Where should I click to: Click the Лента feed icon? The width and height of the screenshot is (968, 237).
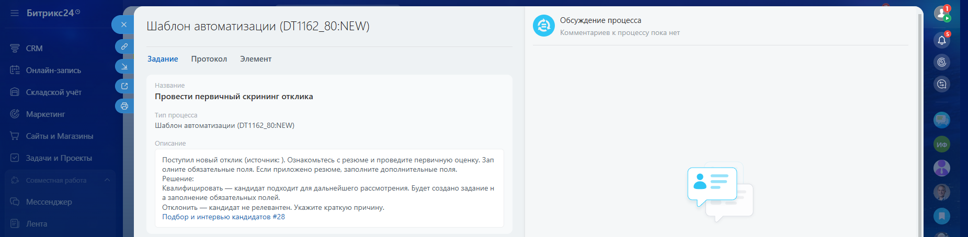15,223
